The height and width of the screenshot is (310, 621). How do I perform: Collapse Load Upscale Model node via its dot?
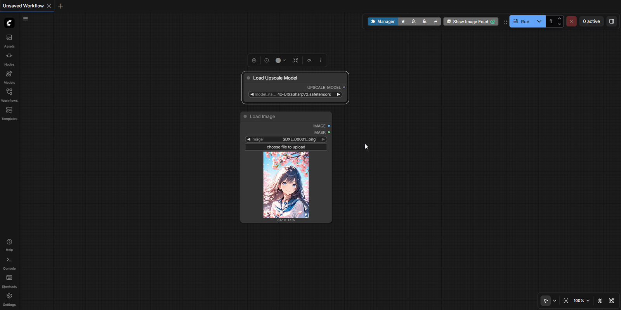click(248, 78)
